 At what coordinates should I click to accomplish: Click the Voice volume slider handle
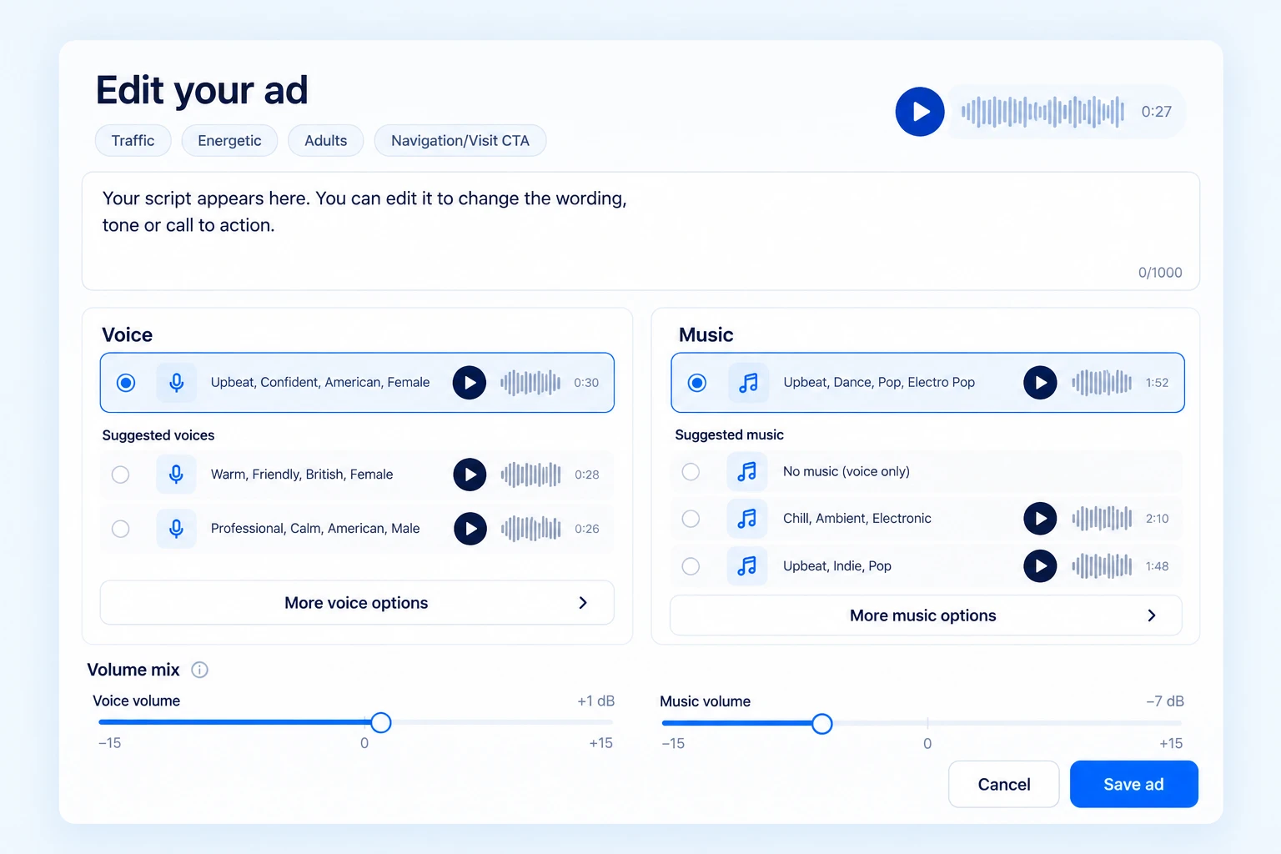tap(381, 722)
